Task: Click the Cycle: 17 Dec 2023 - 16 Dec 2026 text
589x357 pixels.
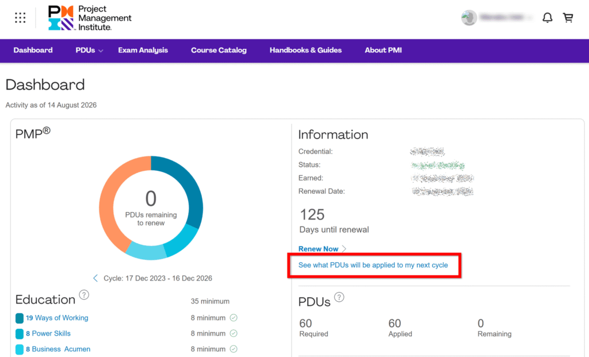Action: pos(158,278)
